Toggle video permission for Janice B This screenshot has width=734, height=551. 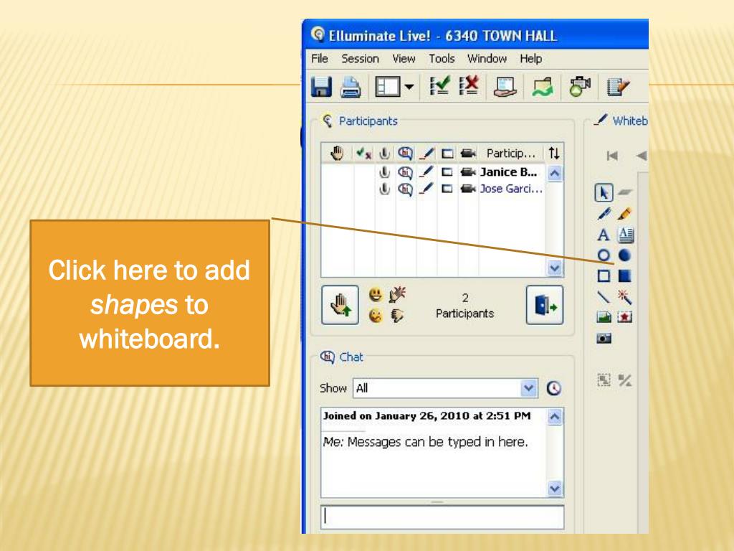tap(467, 172)
